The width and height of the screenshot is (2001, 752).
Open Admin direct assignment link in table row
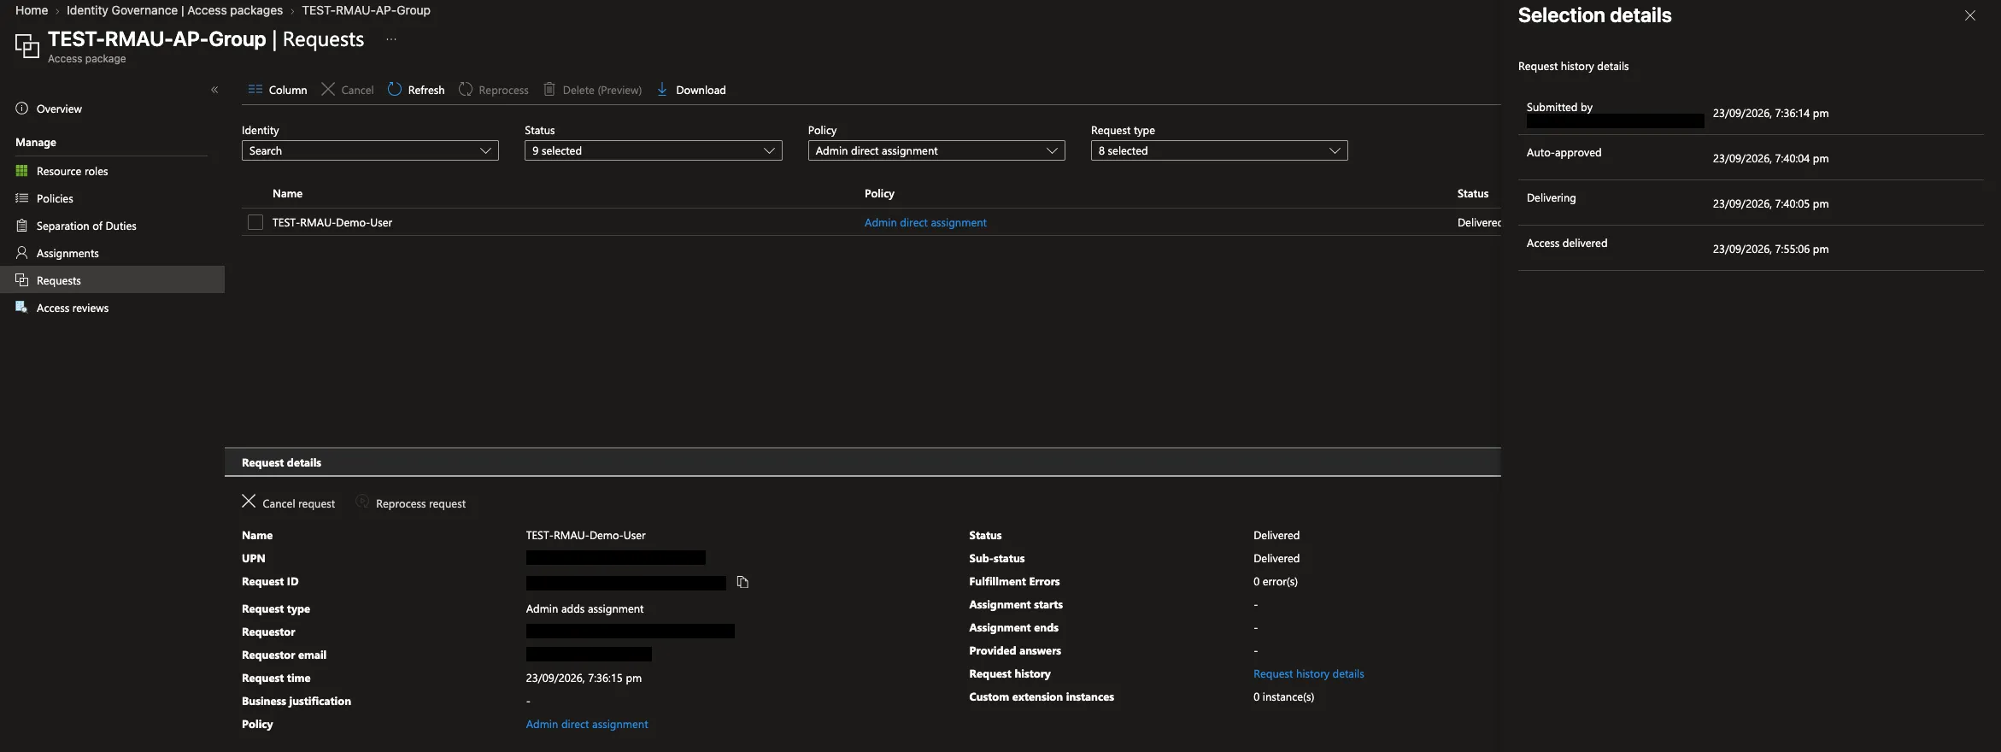click(x=925, y=222)
